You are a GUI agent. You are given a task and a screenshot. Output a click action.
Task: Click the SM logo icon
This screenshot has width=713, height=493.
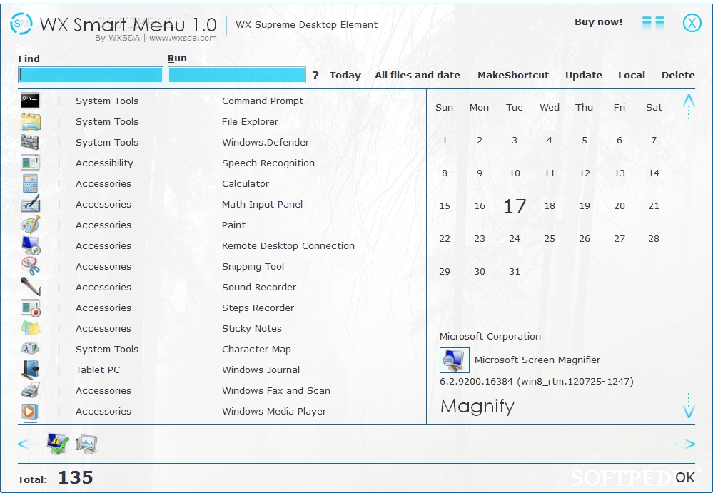point(21,24)
